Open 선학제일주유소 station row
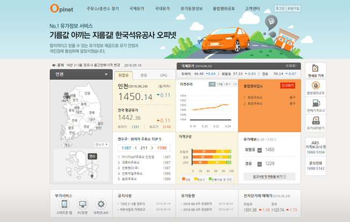Viewport: 350px width, 222px height. (x=144, y=174)
